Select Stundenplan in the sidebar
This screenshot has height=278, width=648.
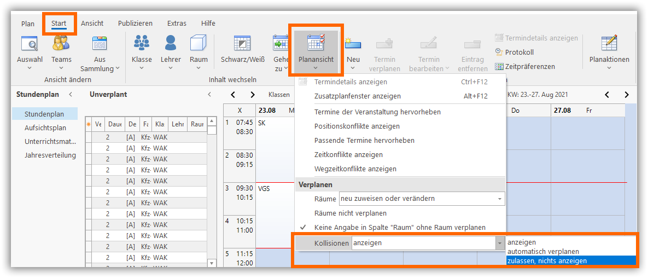click(x=45, y=114)
